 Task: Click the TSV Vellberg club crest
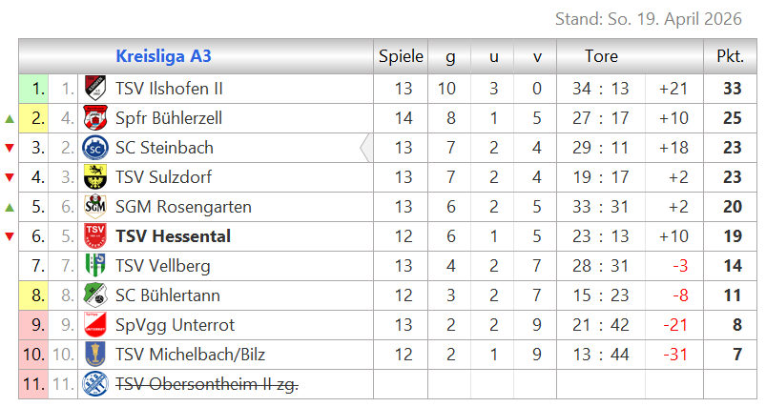tap(93, 266)
